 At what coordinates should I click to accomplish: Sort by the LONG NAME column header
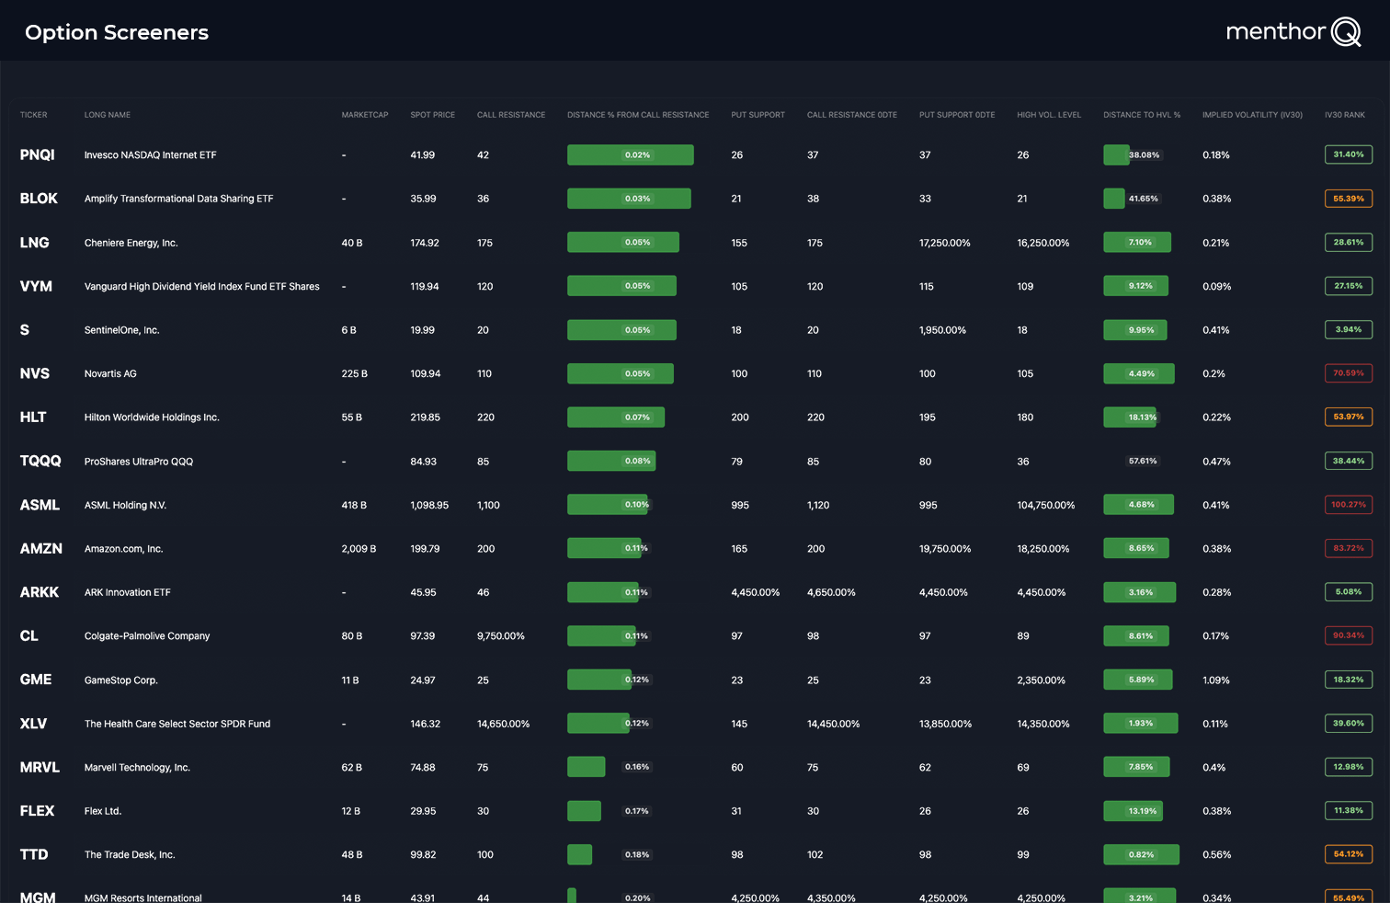point(108,115)
